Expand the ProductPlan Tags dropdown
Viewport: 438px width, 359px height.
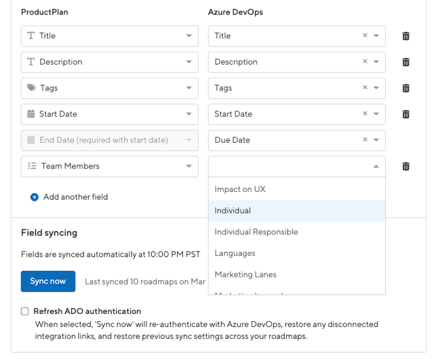[109, 88]
